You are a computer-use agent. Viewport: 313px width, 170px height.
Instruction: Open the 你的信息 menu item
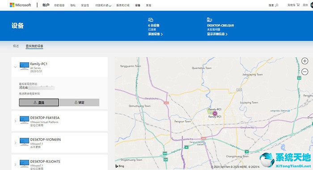pos(59,5)
